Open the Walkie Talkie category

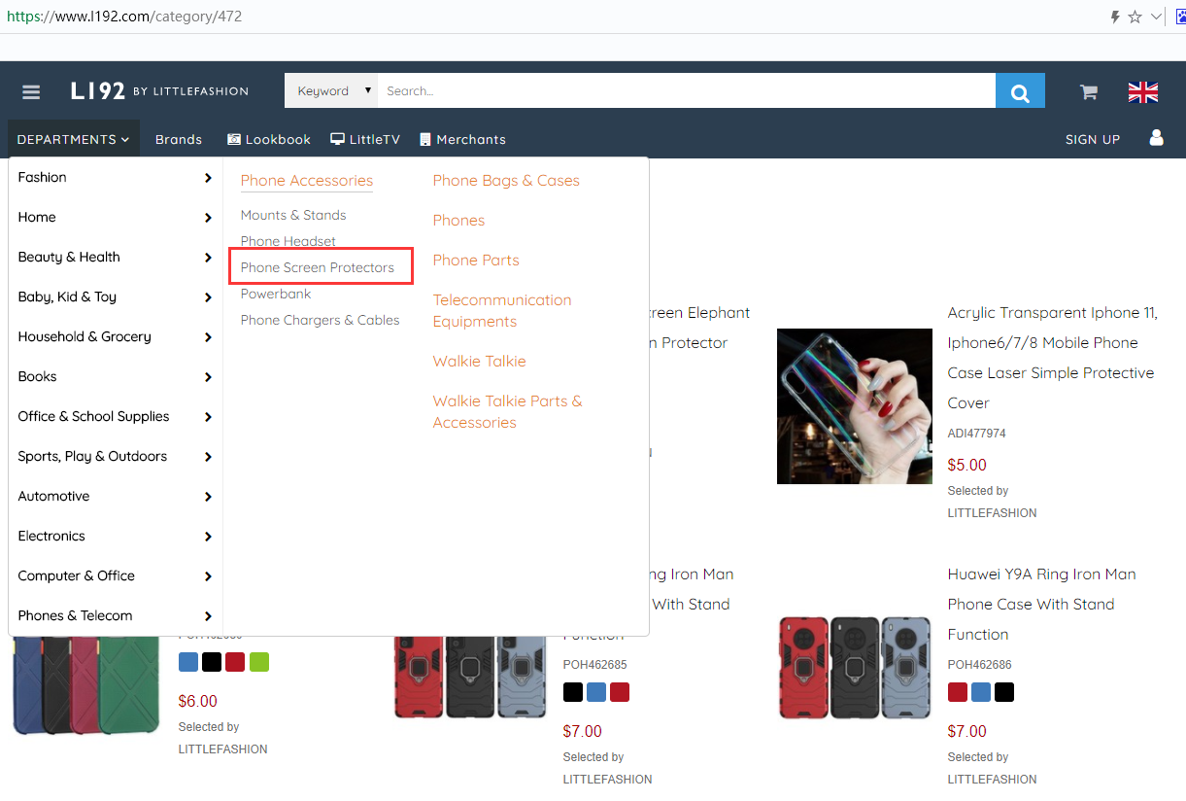[x=480, y=362]
